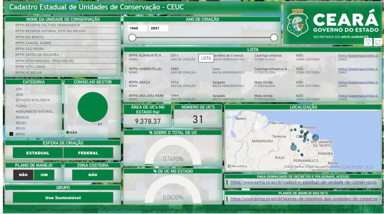Screen dimensions: 384x214
Task: Choose the RESEX category
Action: [21, 123]
